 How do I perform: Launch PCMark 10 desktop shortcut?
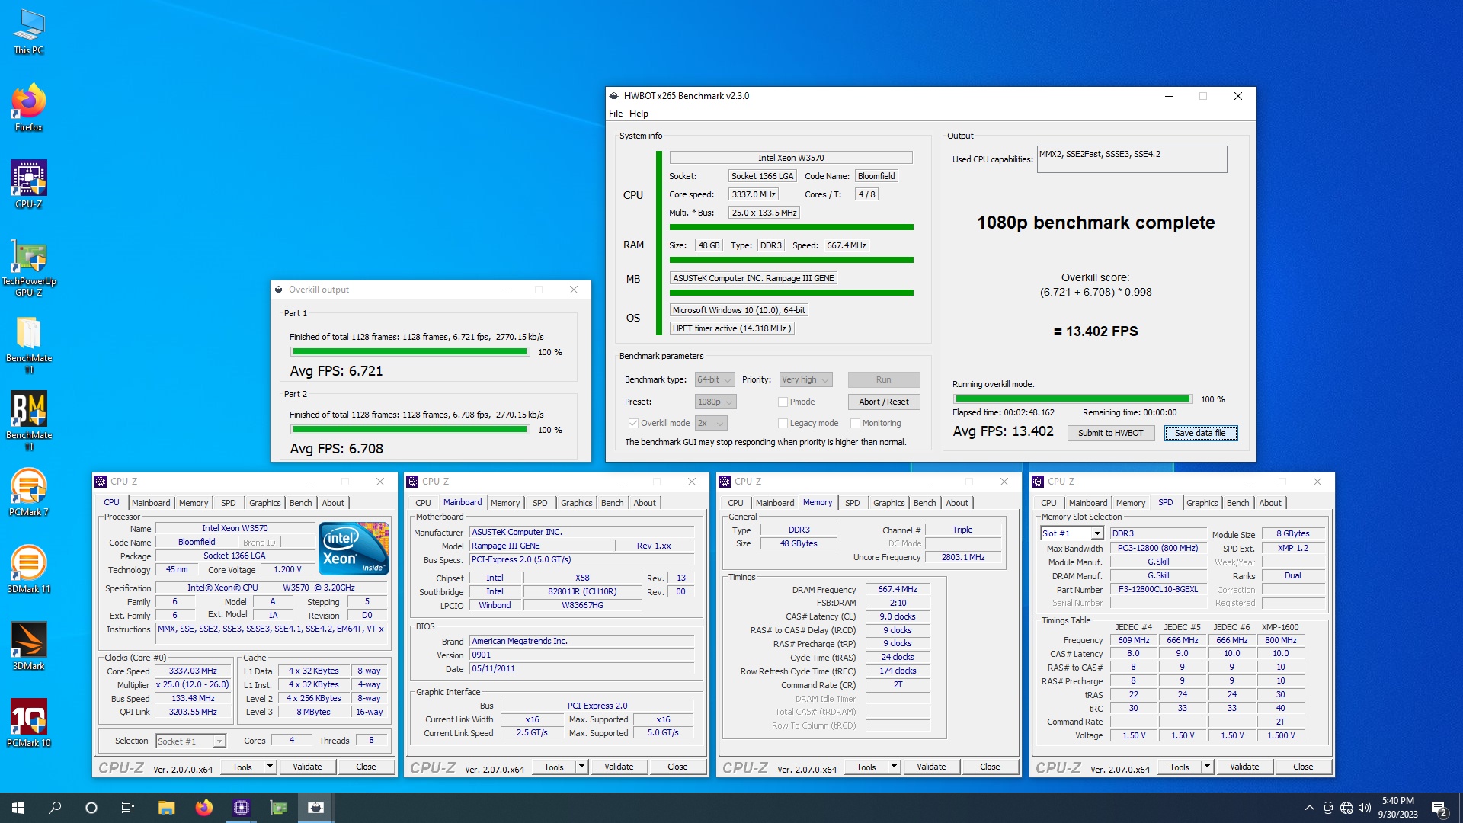29,723
